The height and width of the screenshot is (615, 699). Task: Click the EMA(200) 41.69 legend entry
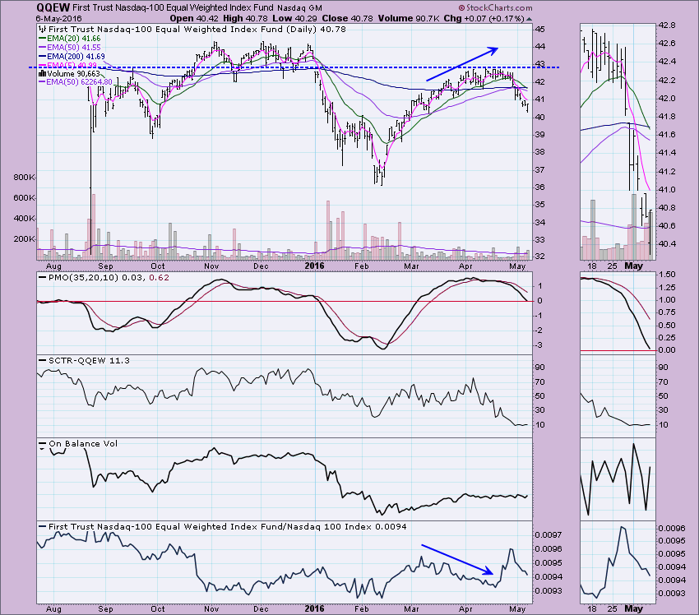76,57
